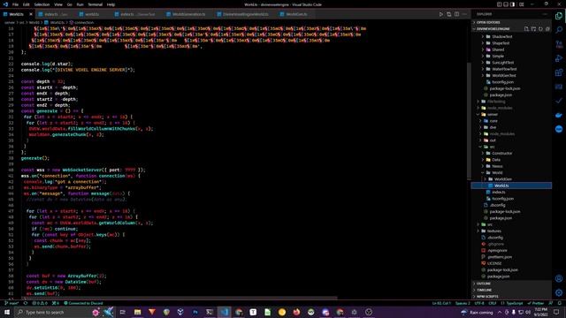Open .gitignore file in Explorer
This screenshot has width=566, height=318.
pos(511,244)
